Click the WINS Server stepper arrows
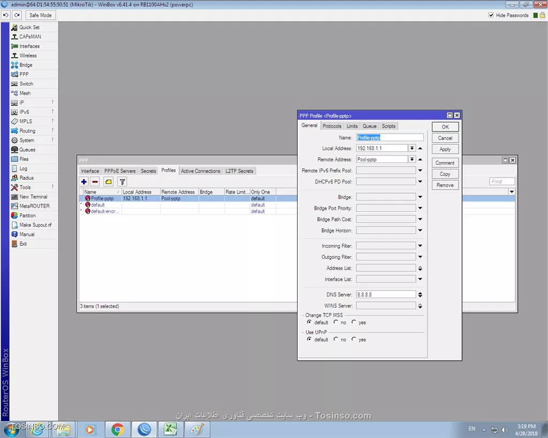Viewport: 548px width, 438px height. click(x=420, y=306)
